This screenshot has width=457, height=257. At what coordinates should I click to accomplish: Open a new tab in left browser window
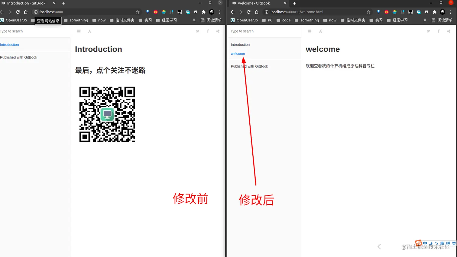coord(63,3)
